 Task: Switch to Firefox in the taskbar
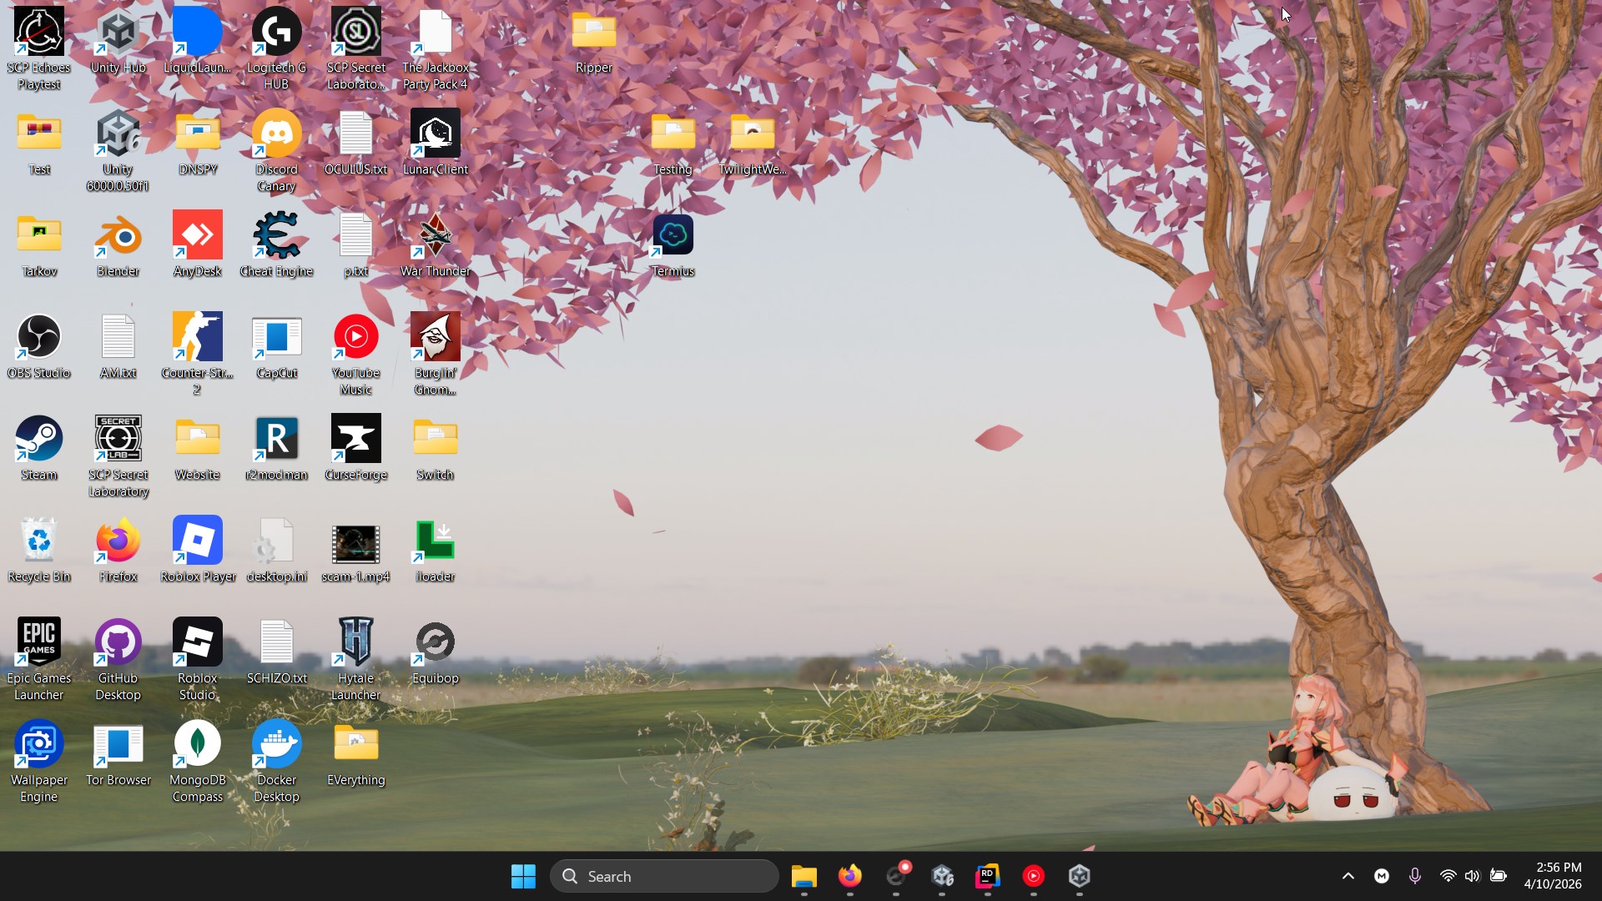click(x=850, y=876)
